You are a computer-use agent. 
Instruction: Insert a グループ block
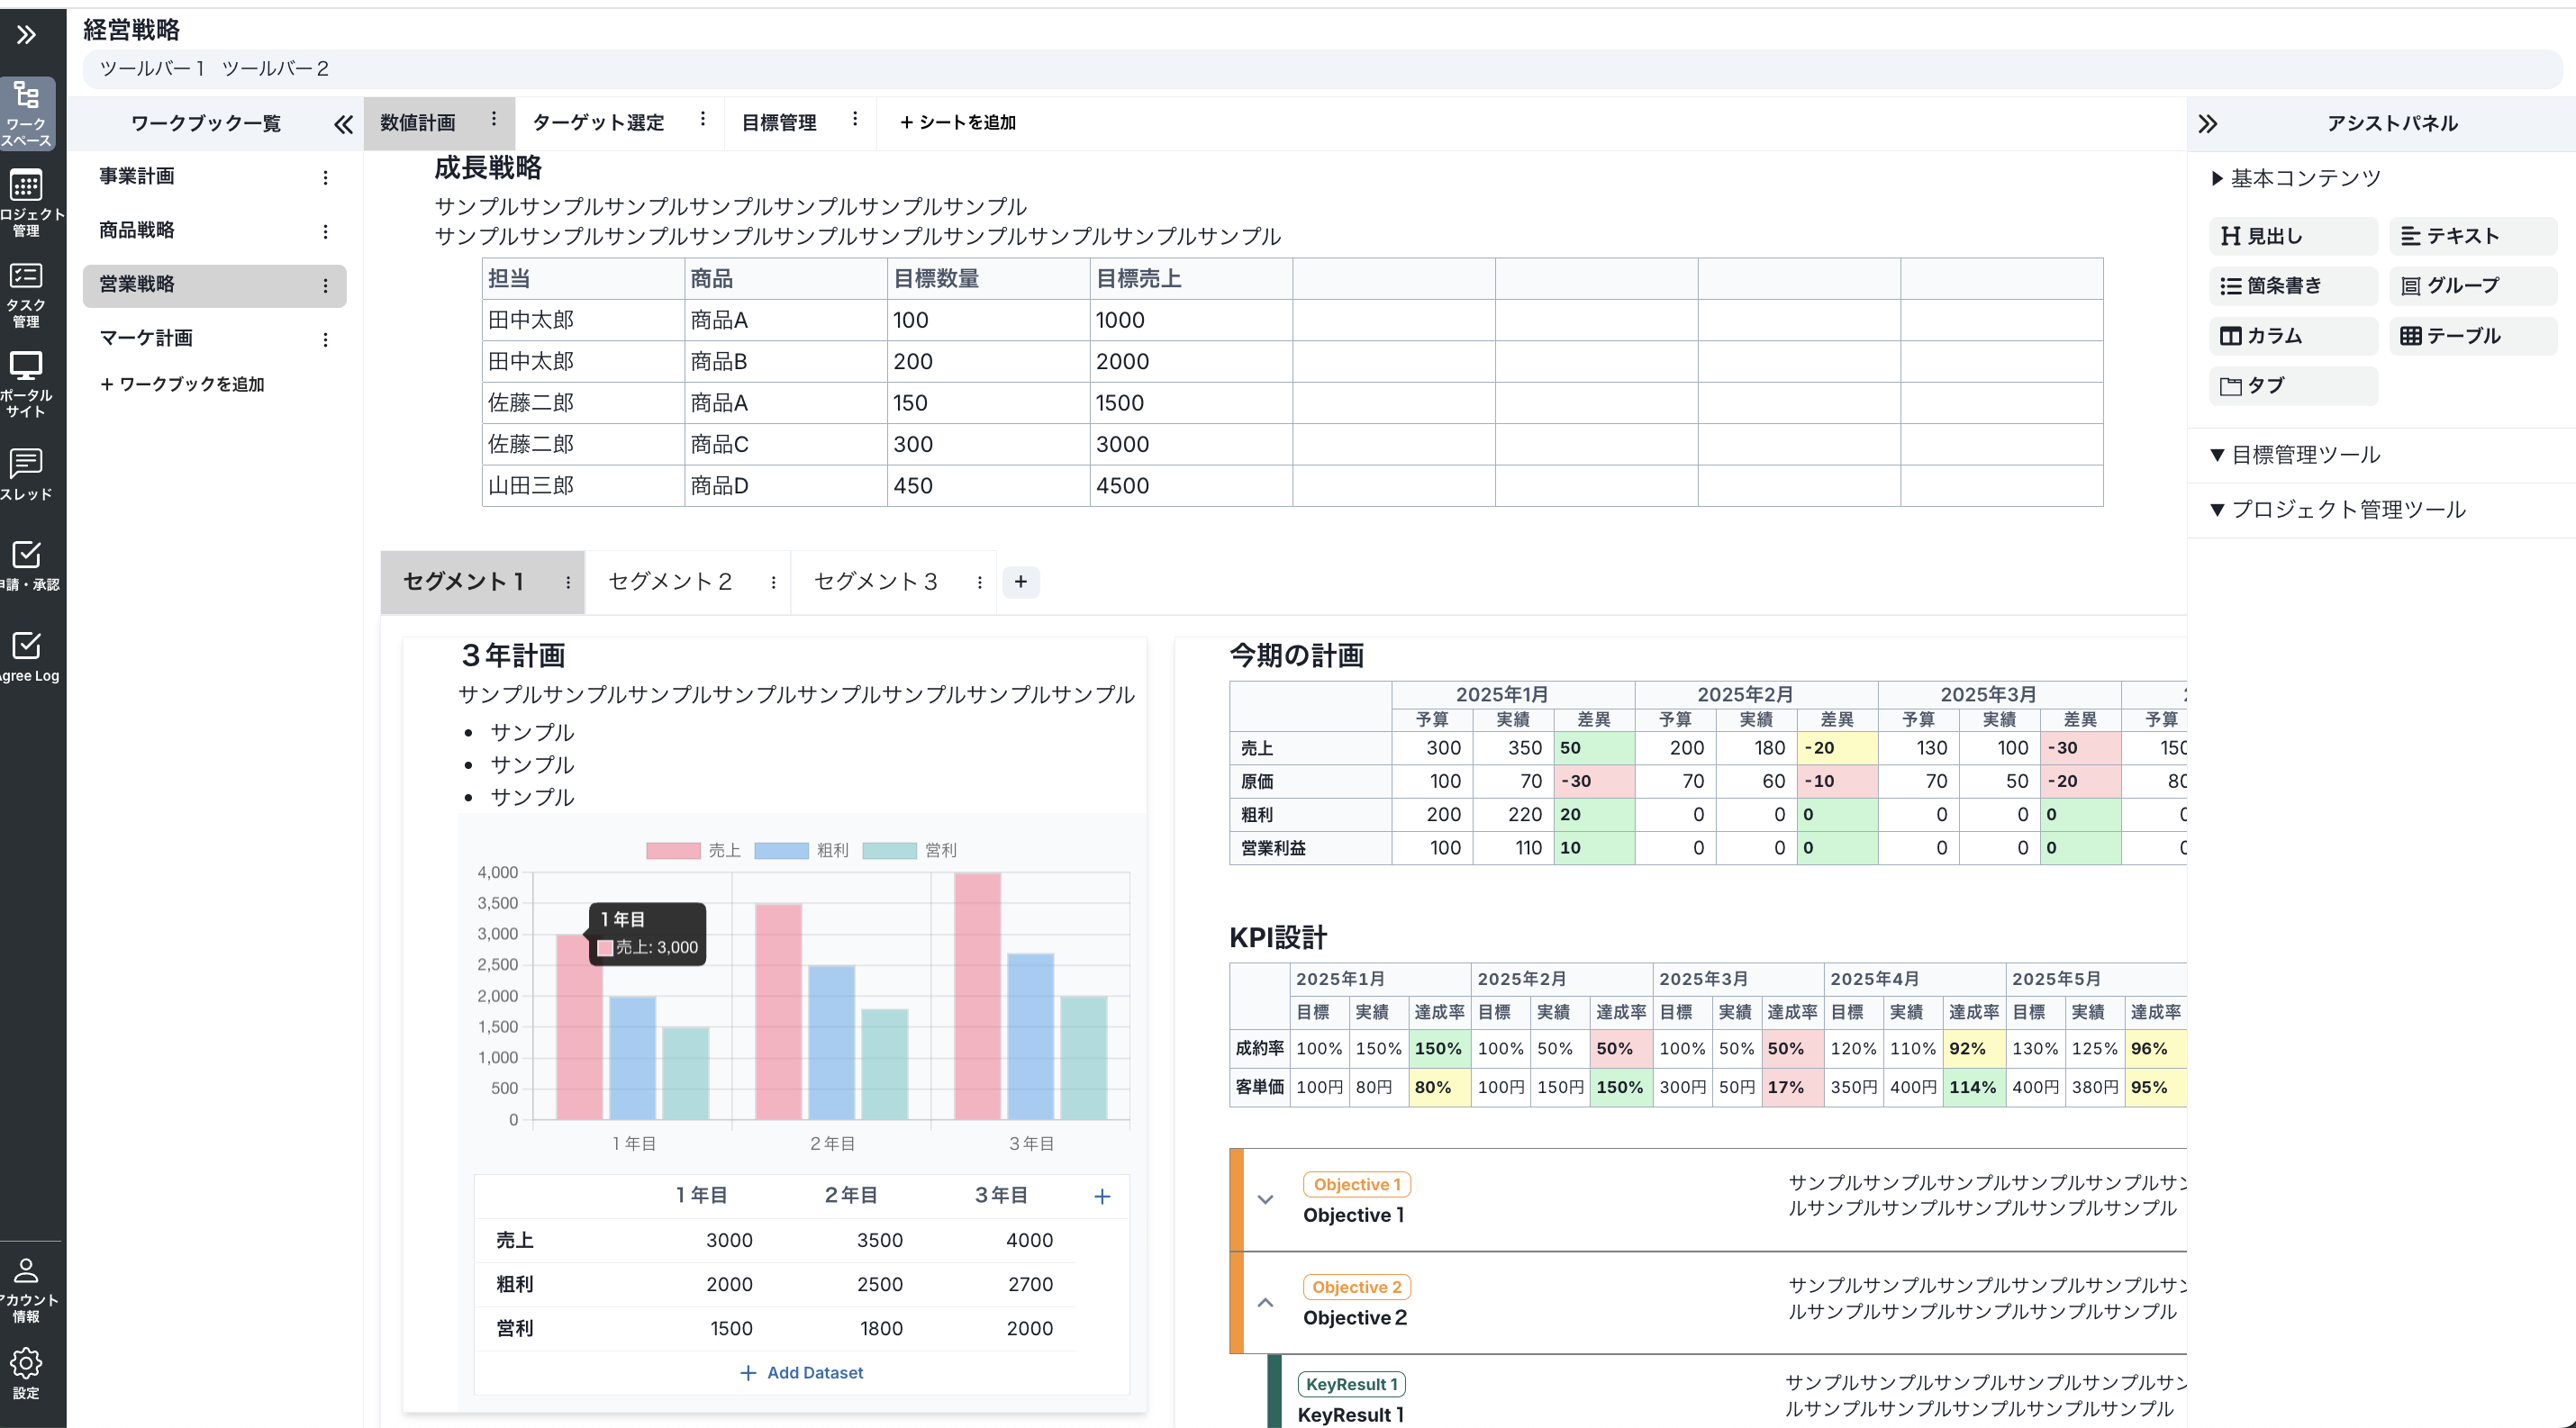[2472, 285]
